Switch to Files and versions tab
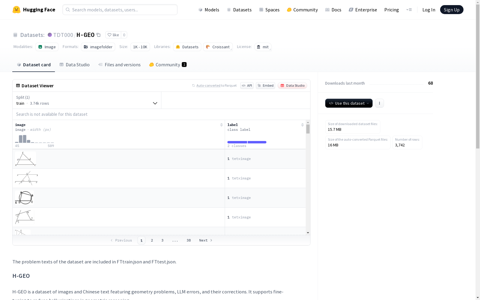 (119, 65)
